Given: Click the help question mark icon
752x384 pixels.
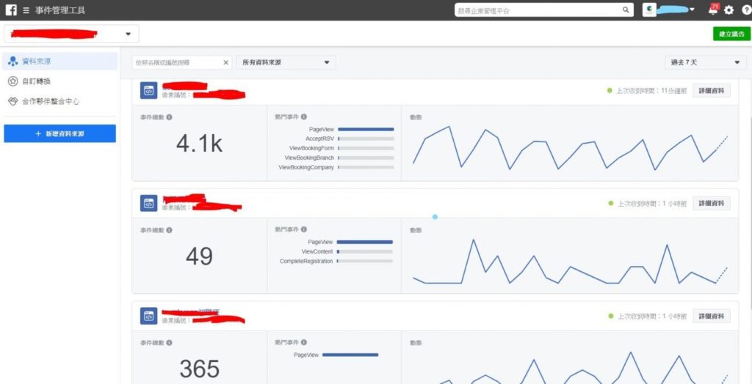Looking at the screenshot, I should click(746, 10).
